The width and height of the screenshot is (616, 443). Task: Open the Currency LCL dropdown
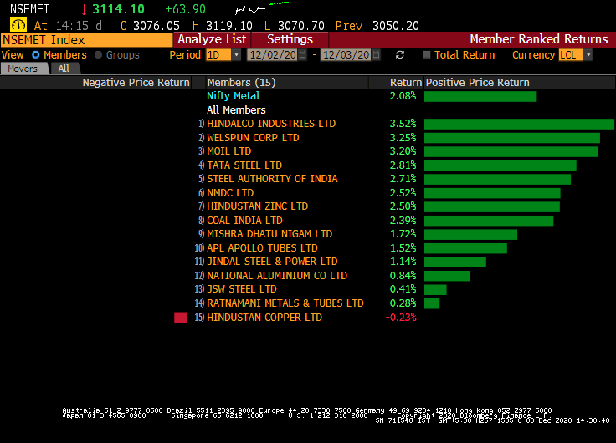click(588, 55)
